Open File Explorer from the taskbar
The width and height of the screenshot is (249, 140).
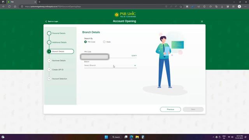pyautogui.click(x=137, y=137)
